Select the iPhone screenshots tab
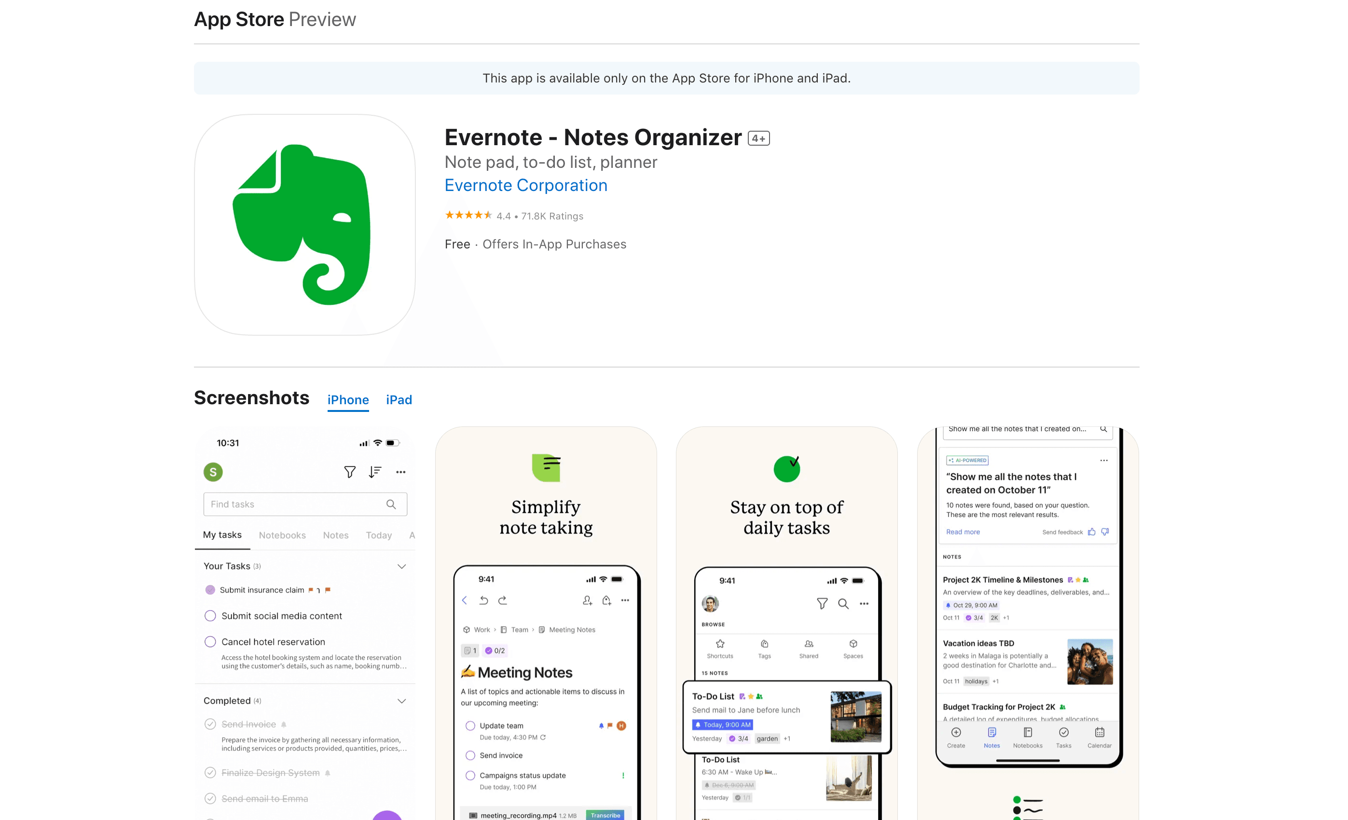Image resolution: width=1348 pixels, height=820 pixels. point(348,400)
